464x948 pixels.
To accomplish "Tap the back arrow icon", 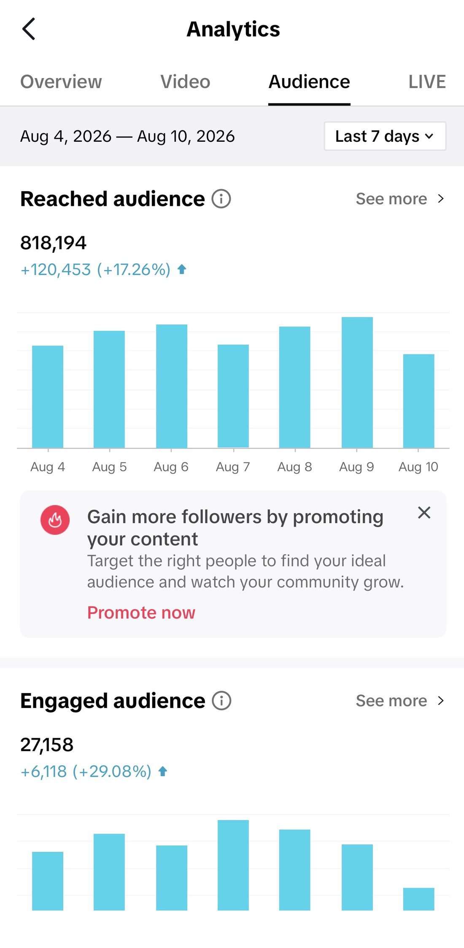I will pyautogui.click(x=29, y=29).
